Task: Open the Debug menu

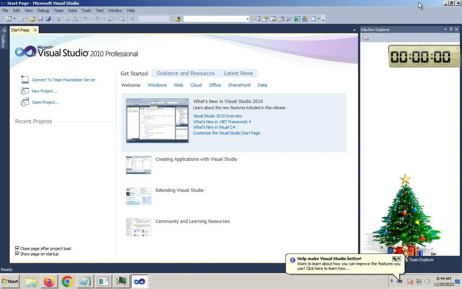Action: coord(43,10)
